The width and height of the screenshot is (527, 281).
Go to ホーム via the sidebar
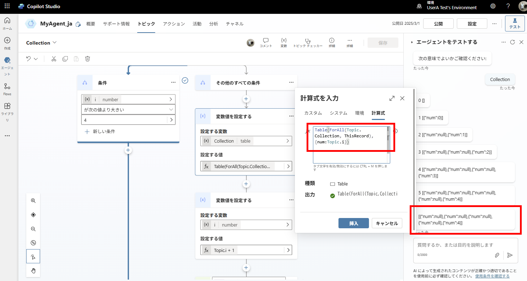click(7, 22)
